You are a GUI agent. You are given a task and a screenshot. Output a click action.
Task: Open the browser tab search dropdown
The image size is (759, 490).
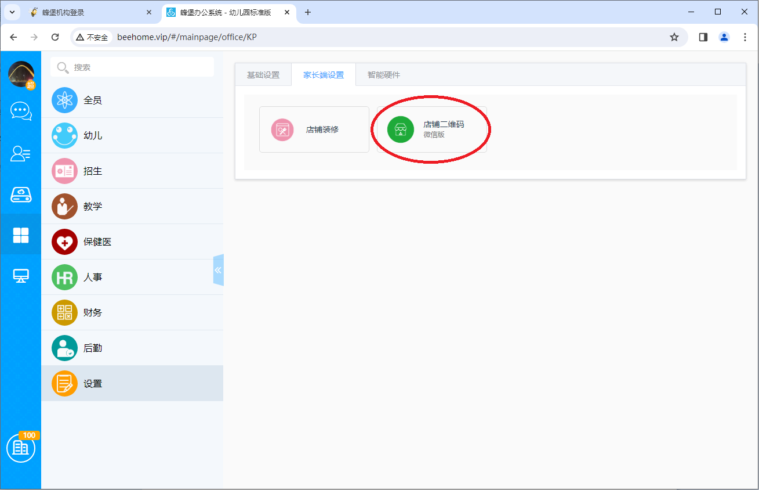tap(12, 12)
